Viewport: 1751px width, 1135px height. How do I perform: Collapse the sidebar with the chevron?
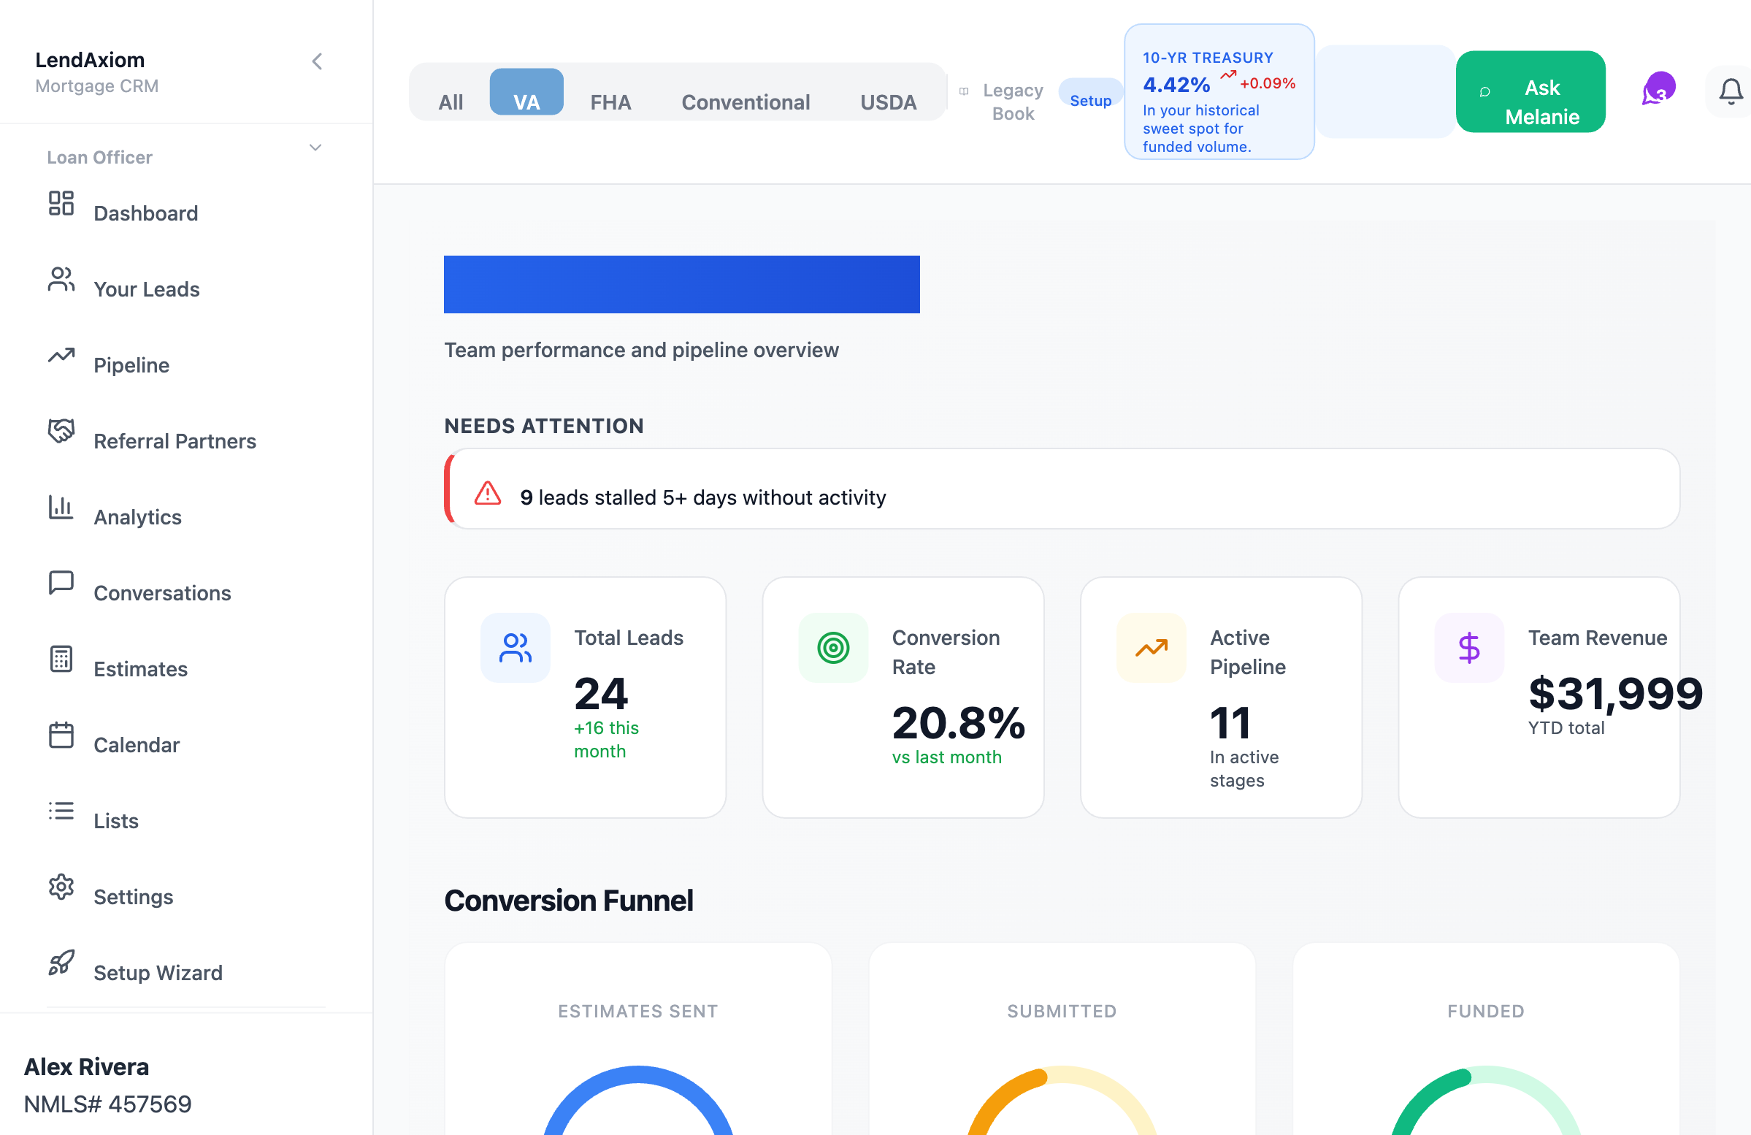point(317,61)
